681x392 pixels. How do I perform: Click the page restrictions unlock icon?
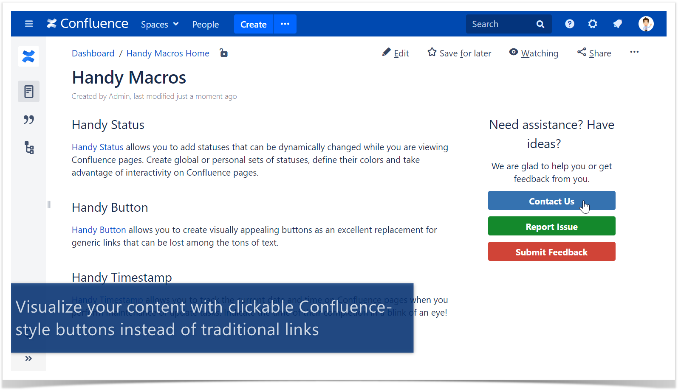click(223, 53)
